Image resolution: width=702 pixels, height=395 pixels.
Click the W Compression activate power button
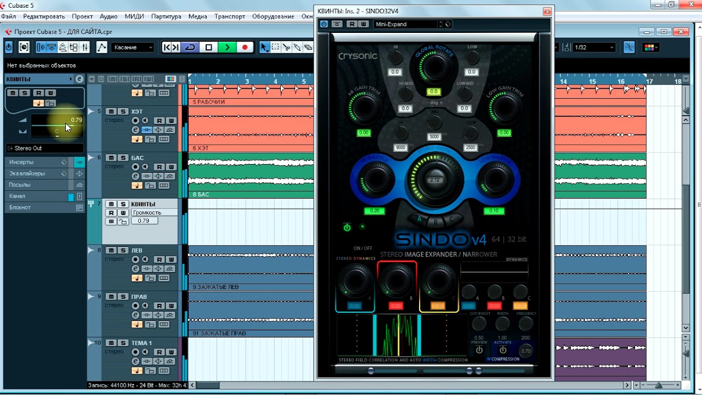tap(502, 350)
